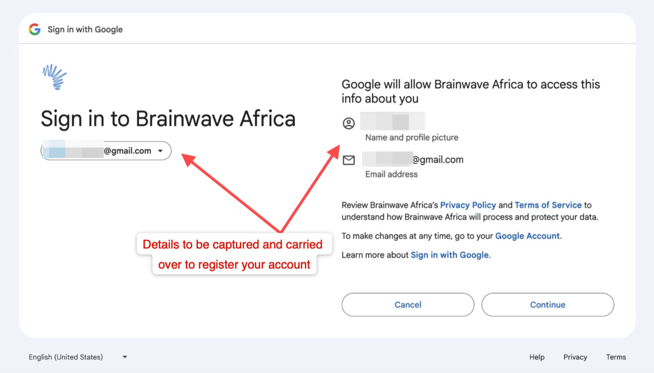The height and width of the screenshot is (373, 654).
Task: Click the "Sign in with Google" header title
Action: 85,29
